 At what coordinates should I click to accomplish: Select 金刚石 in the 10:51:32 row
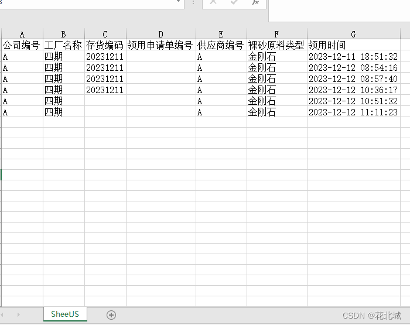(276, 101)
